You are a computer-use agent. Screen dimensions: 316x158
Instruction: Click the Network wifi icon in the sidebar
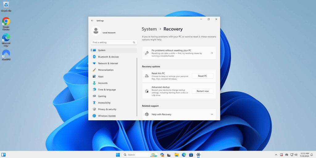tap(94, 63)
